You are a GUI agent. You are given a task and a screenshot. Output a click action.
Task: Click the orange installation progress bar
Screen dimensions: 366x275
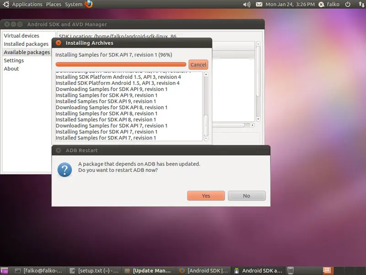121,65
